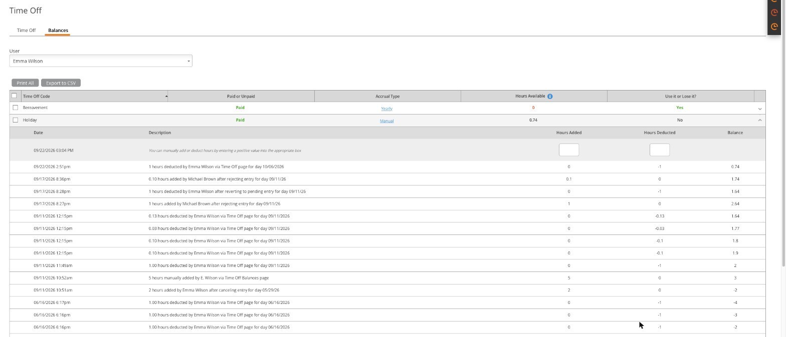The image size is (786, 337).
Task: Click the Export to CSV button
Action: pyautogui.click(x=61, y=83)
